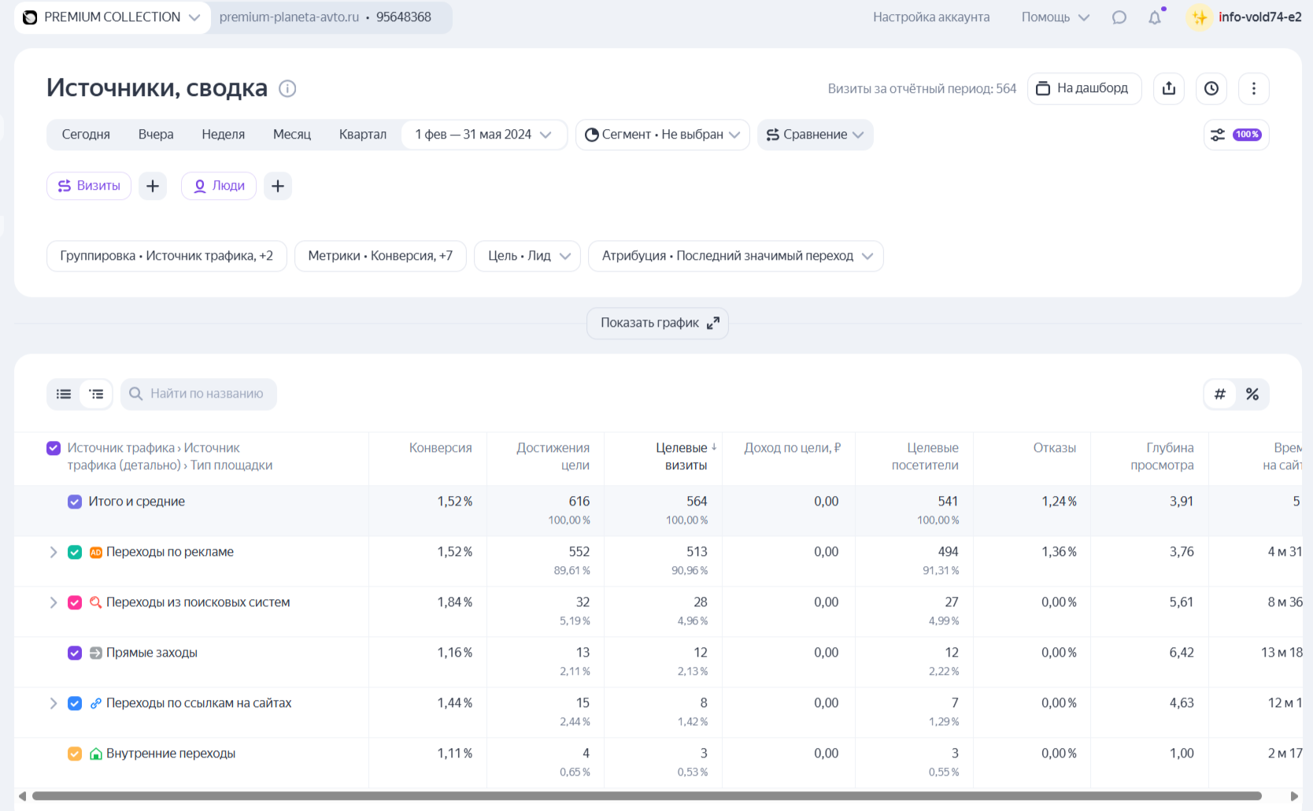
Task: Open the date range dropdown
Action: coord(483,135)
